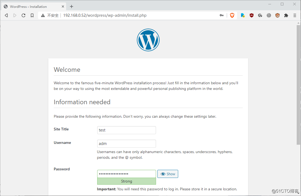This screenshot has height=196, width=301.
Task: Open the Tampermonkey monkey extension icon
Action: pos(278,15)
